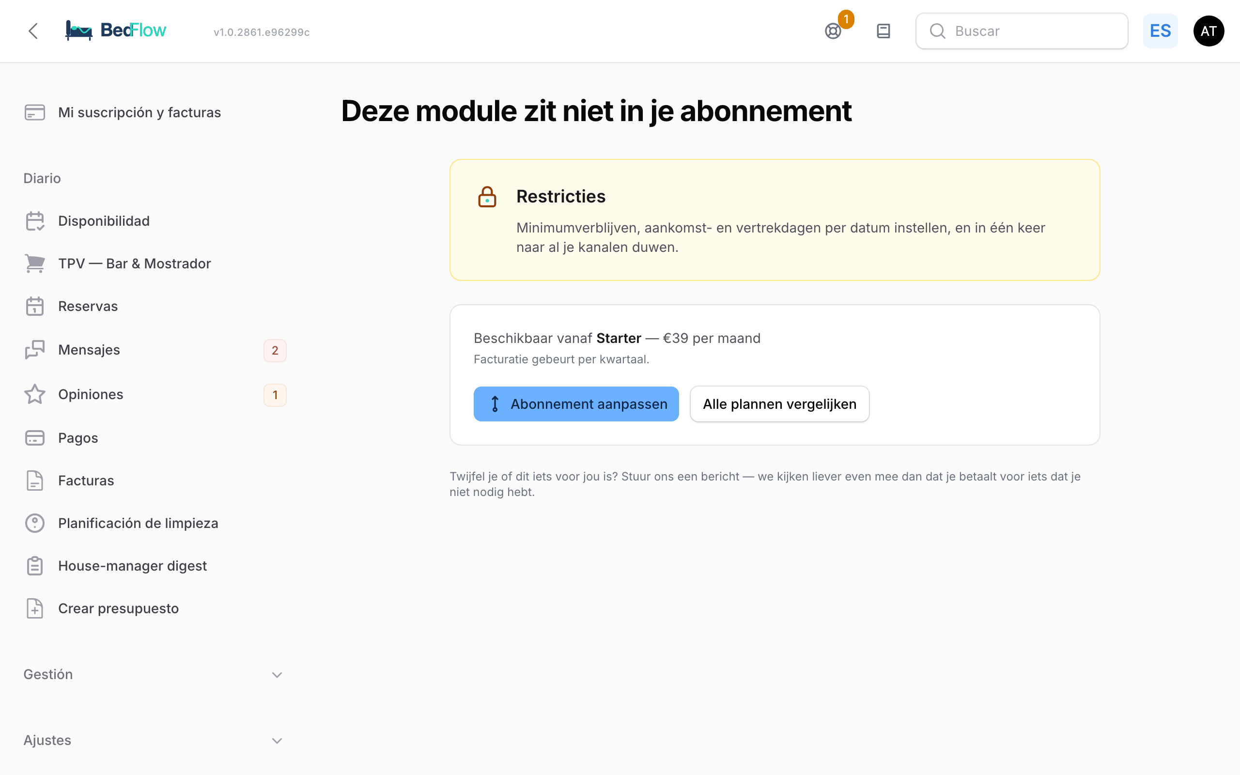Click the TPV shopping cart icon

[35, 263]
